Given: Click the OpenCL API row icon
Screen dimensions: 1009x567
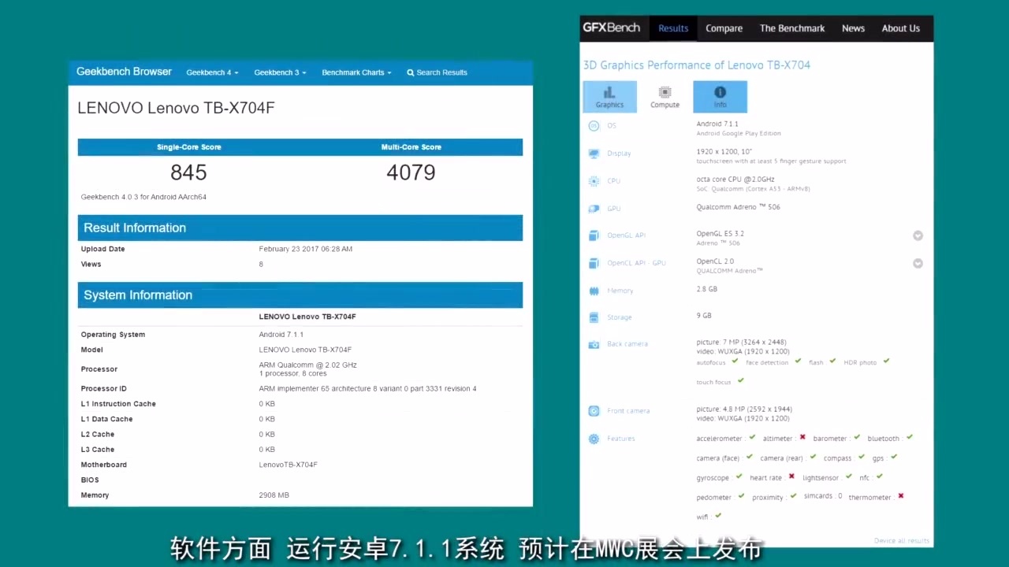Looking at the screenshot, I should point(594,263).
